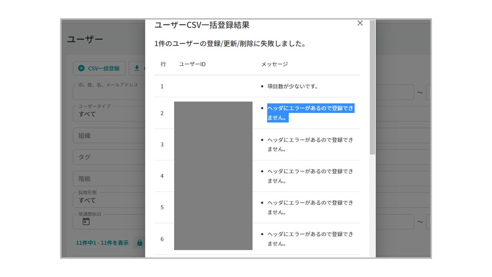Click the 組織 filter field

tap(109, 135)
